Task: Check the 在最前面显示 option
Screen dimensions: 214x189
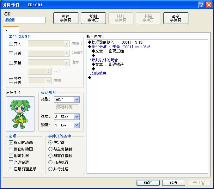Action: tap(11, 169)
